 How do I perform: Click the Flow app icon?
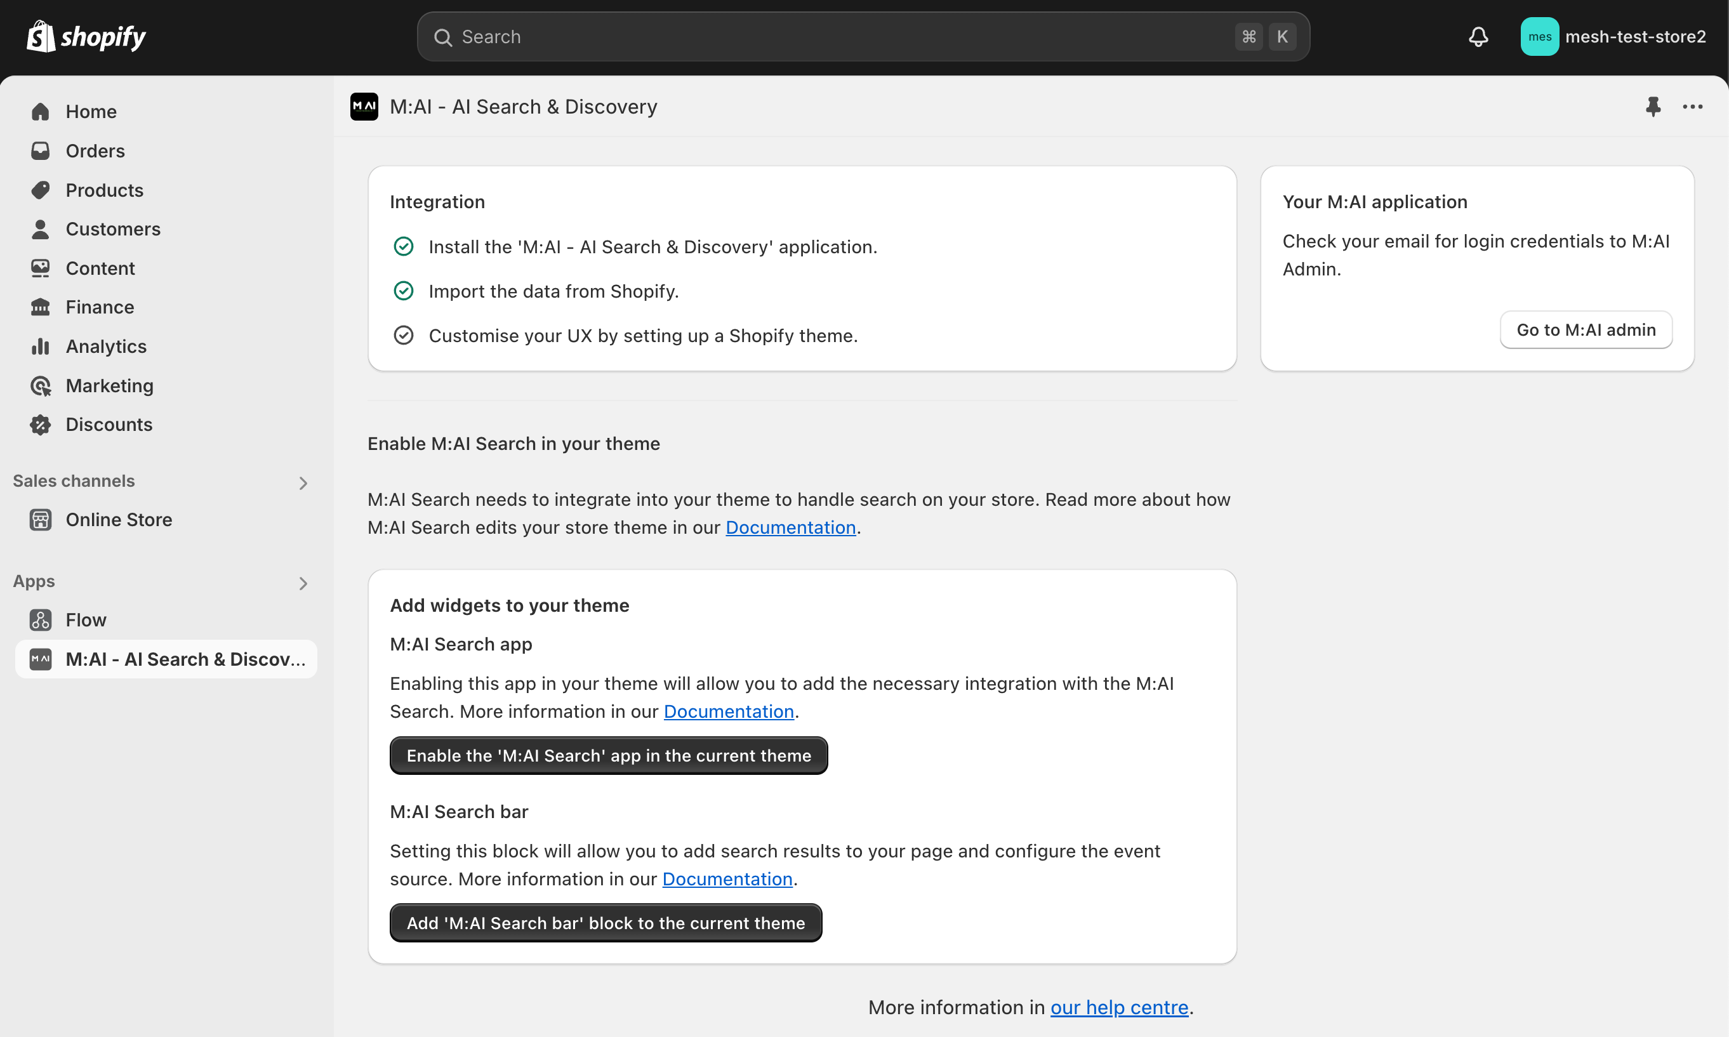[x=41, y=621]
